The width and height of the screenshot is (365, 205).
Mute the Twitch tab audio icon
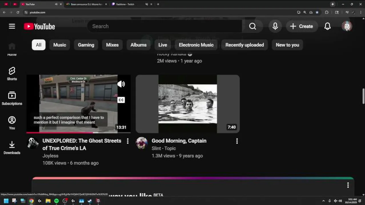point(147,4)
